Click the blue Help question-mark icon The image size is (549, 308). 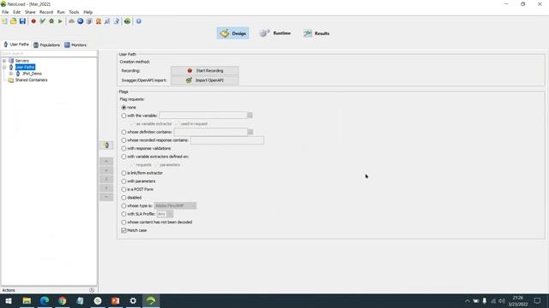(x=139, y=21)
